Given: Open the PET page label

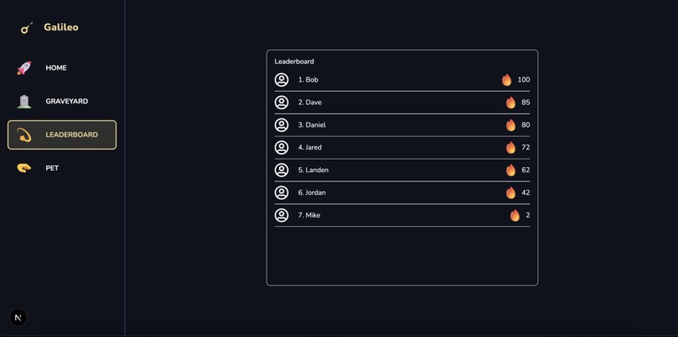Looking at the screenshot, I should pyautogui.click(x=52, y=168).
